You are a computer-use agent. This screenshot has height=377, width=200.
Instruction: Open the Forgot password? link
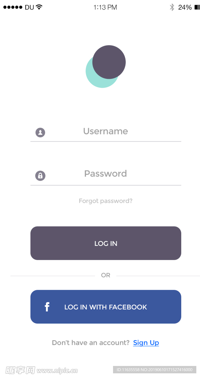[x=106, y=201]
